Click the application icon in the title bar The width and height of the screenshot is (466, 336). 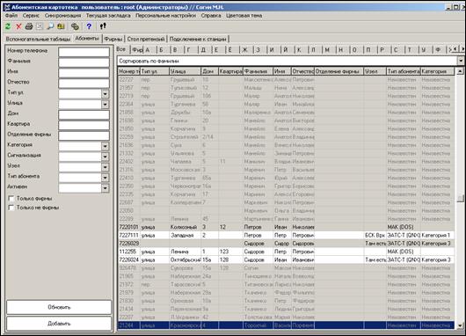pyautogui.click(x=6, y=7)
